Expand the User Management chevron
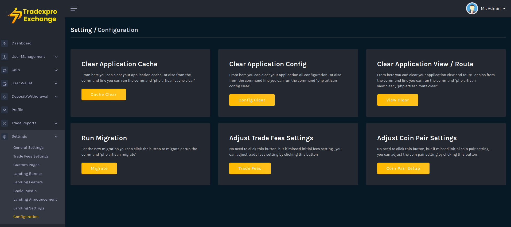The width and height of the screenshot is (511, 227). pyautogui.click(x=56, y=57)
